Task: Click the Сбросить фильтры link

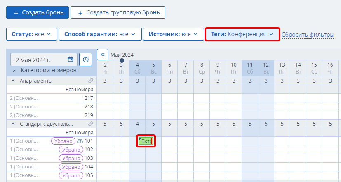Action: coord(308,35)
